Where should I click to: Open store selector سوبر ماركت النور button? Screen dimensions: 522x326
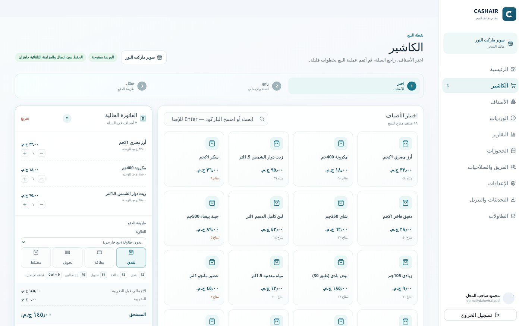(144, 57)
